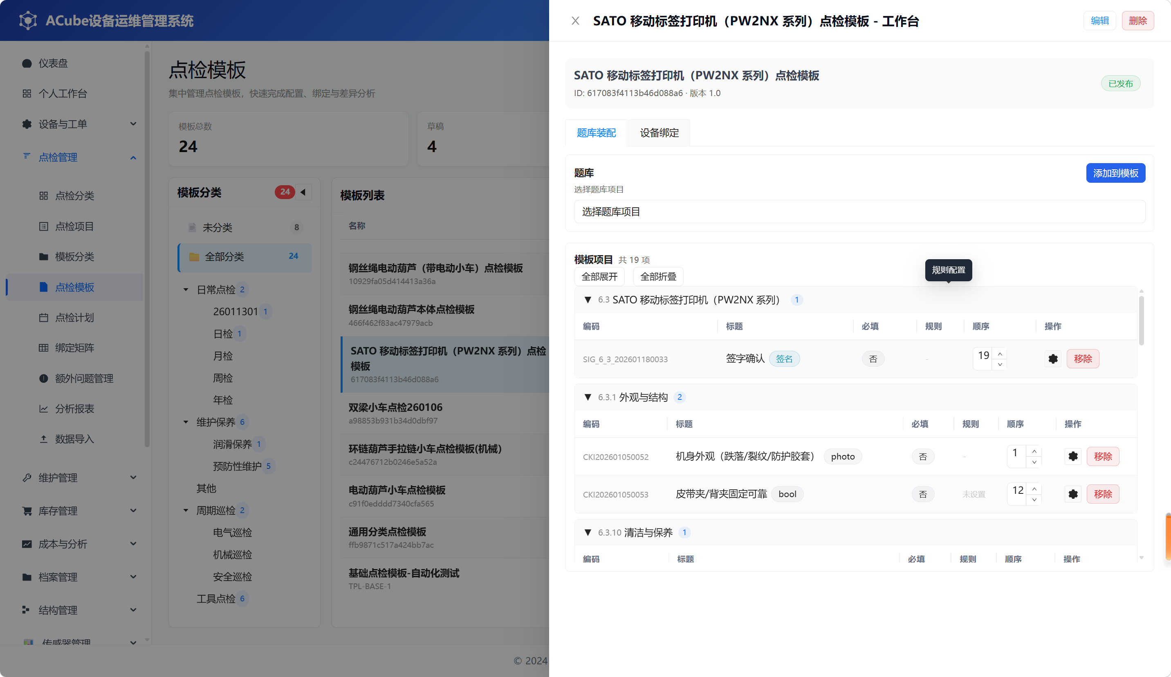Close the 工作台 drawer with X
Viewport: 1171px width, 677px height.
575,21
